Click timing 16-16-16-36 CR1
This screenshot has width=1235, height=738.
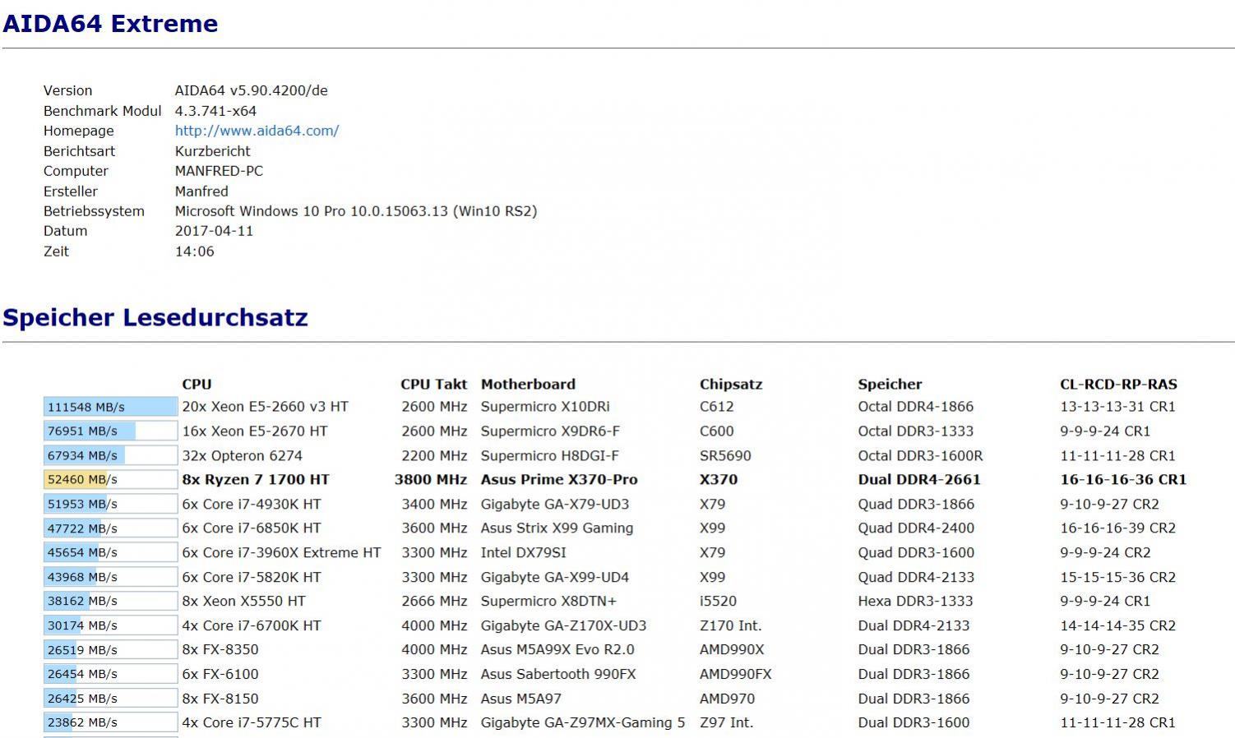1123,480
